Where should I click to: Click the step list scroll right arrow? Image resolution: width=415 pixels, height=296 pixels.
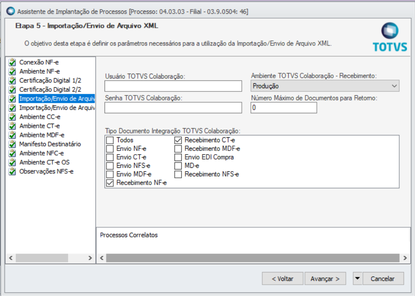click(90, 258)
